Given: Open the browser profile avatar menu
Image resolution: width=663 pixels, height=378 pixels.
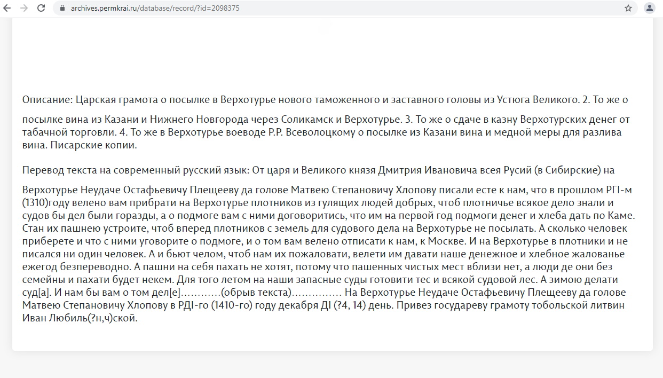Looking at the screenshot, I should pos(649,8).
